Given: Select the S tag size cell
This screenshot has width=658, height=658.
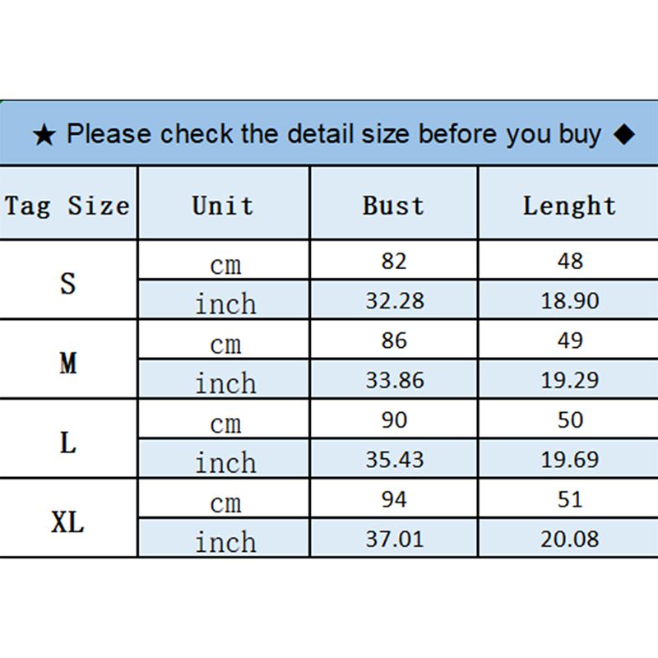Looking at the screenshot, I should point(67,282).
